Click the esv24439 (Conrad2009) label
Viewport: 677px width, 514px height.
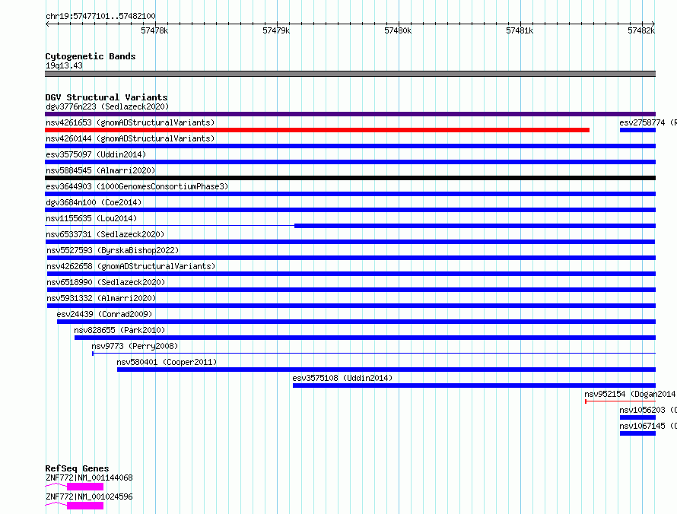[x=104, y=314]
